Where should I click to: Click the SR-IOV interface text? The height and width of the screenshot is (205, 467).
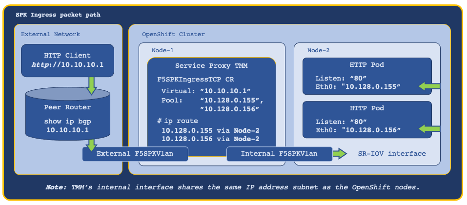[x=392, y=154]
